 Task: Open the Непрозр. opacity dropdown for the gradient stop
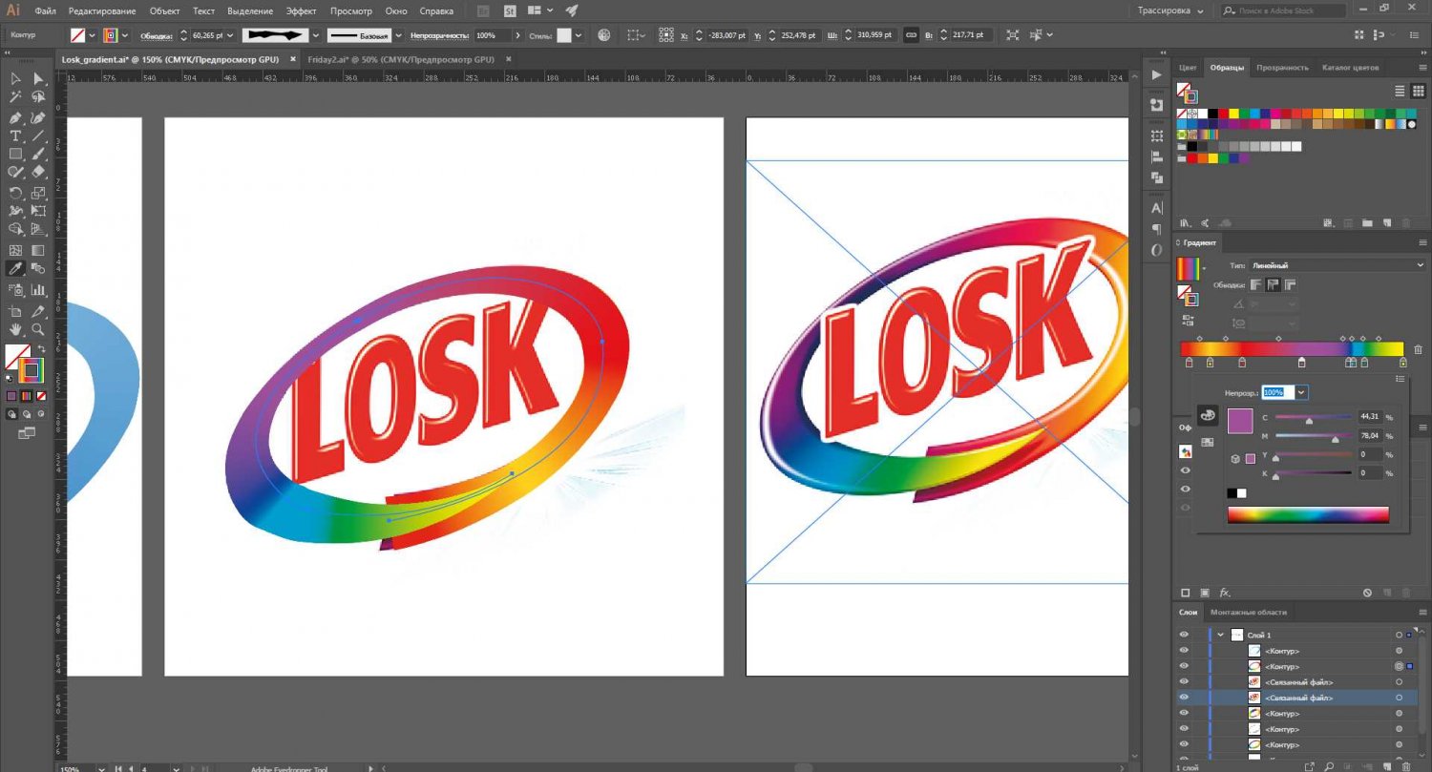pyautogui.click(x=1302, y=392)
